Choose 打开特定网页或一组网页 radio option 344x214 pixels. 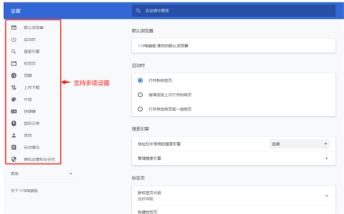pyautogui.click(x=140, y=109)
